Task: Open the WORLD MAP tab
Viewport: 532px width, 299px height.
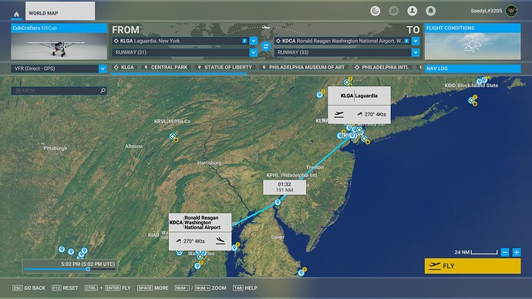Action: tap(60, 11)
